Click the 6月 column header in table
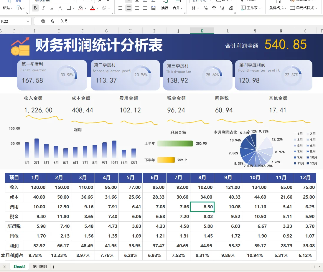Viewport: 323px width, 272px height. coord(154,178)
